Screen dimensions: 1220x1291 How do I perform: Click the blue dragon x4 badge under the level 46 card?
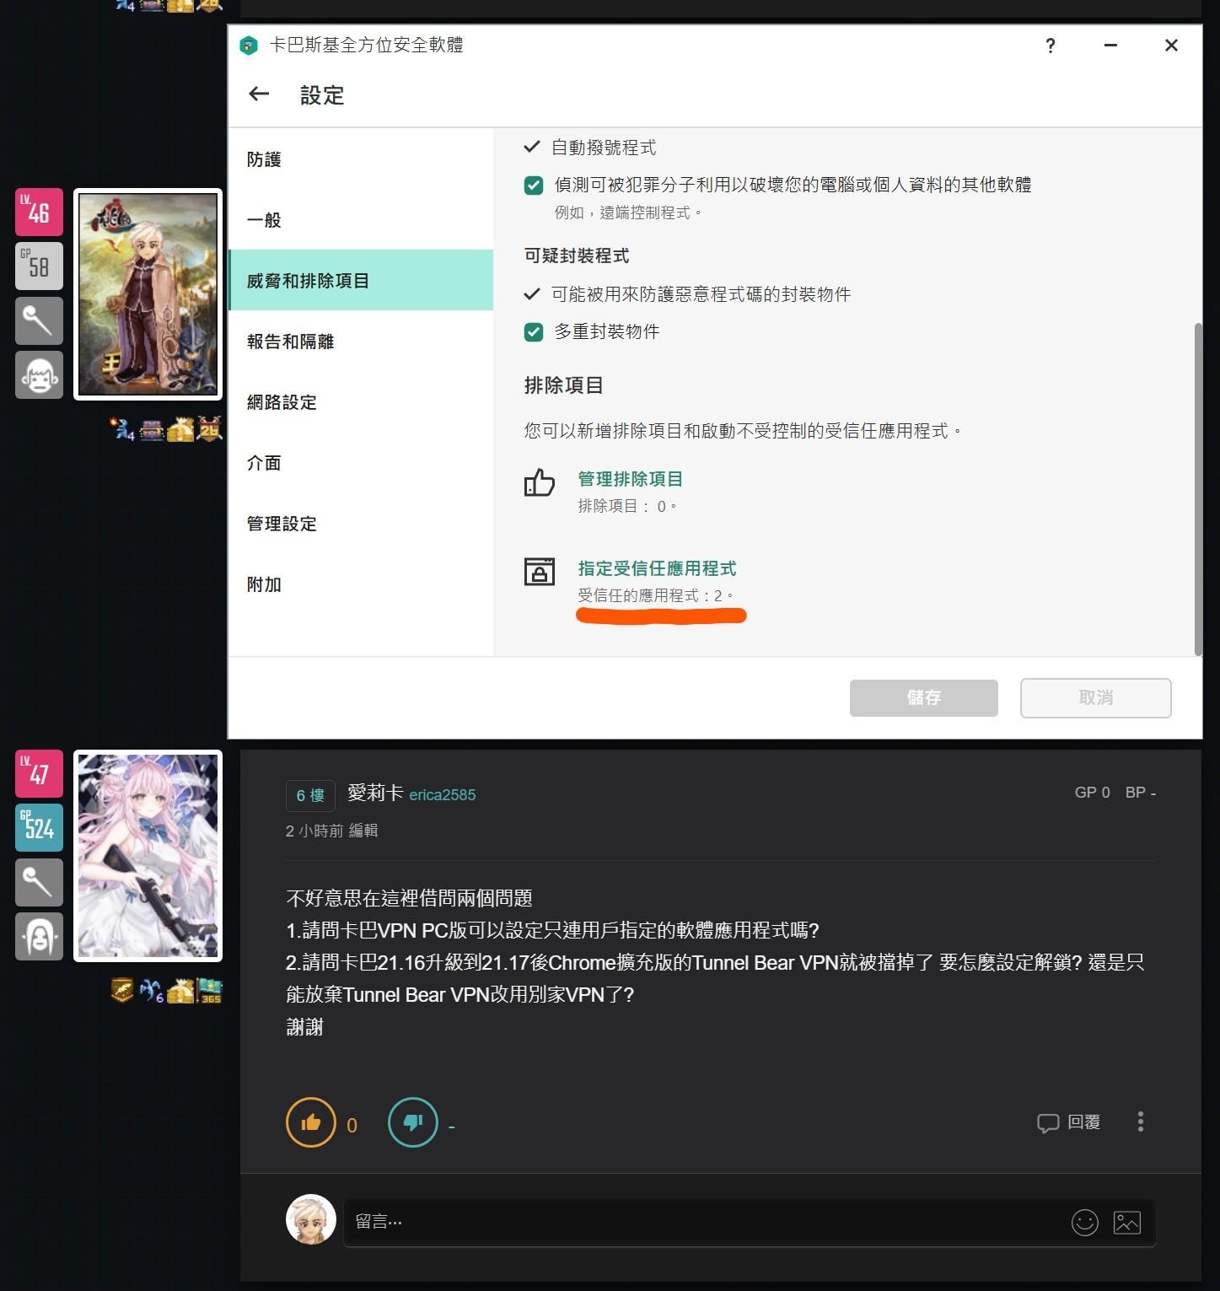coord(121,428)
